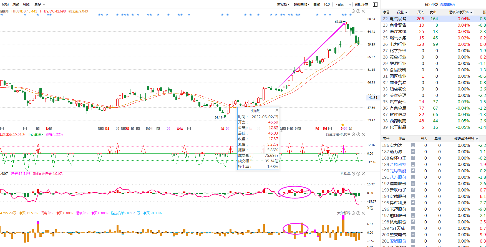Viewport: 486px width, 247px height.
Task: Select 软件信息 industry row
Action: click(x=434, y=114)
